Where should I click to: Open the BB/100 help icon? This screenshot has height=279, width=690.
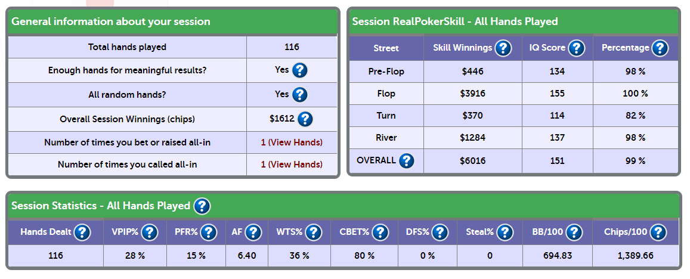pos(574,232)
